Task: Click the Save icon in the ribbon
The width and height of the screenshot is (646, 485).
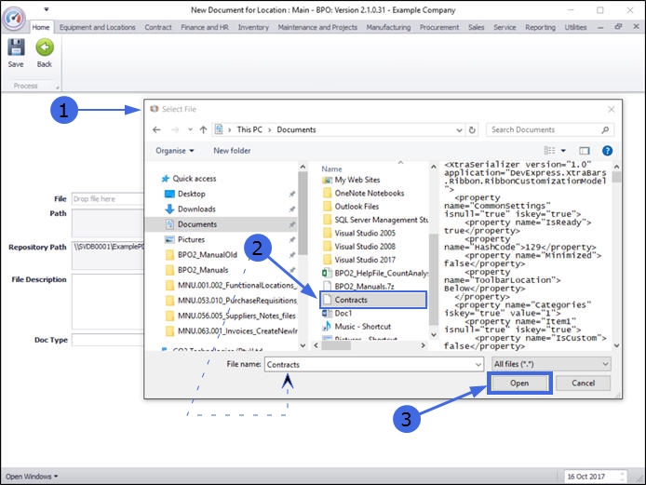Action: [16, 48]
